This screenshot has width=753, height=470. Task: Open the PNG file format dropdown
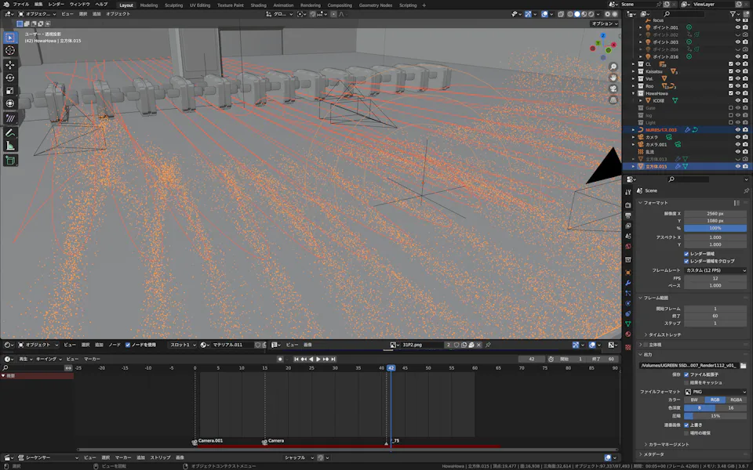(x=715, y=391)
